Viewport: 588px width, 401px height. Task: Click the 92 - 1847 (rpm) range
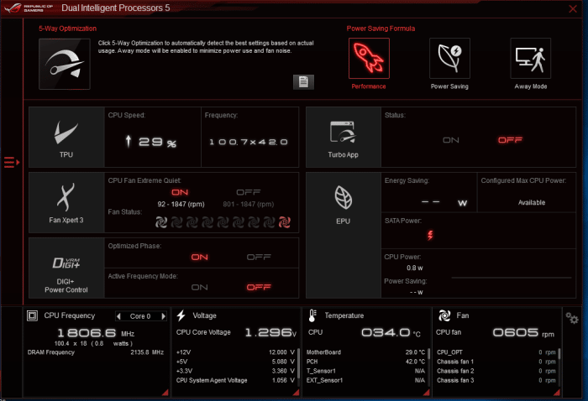coord(181,204)
